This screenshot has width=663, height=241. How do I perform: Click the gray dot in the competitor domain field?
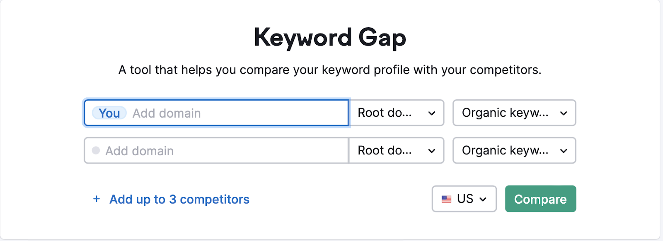96,150
